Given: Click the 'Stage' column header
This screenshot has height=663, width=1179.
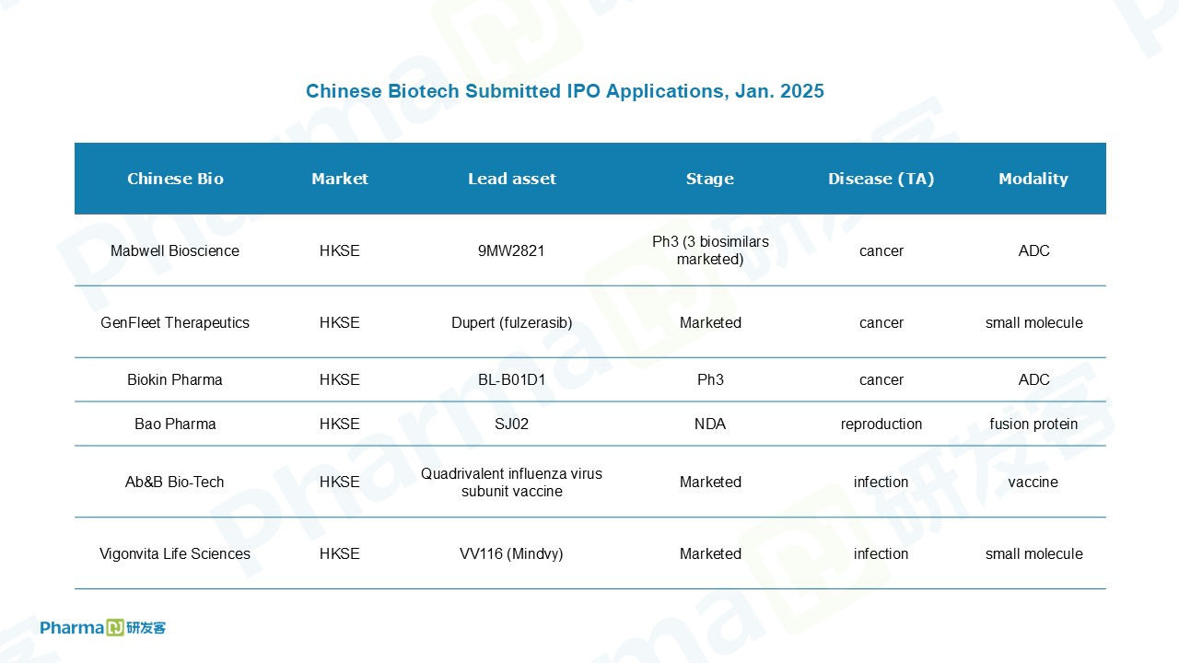Looking at the screenshot, I should click(x=710, y=179).
